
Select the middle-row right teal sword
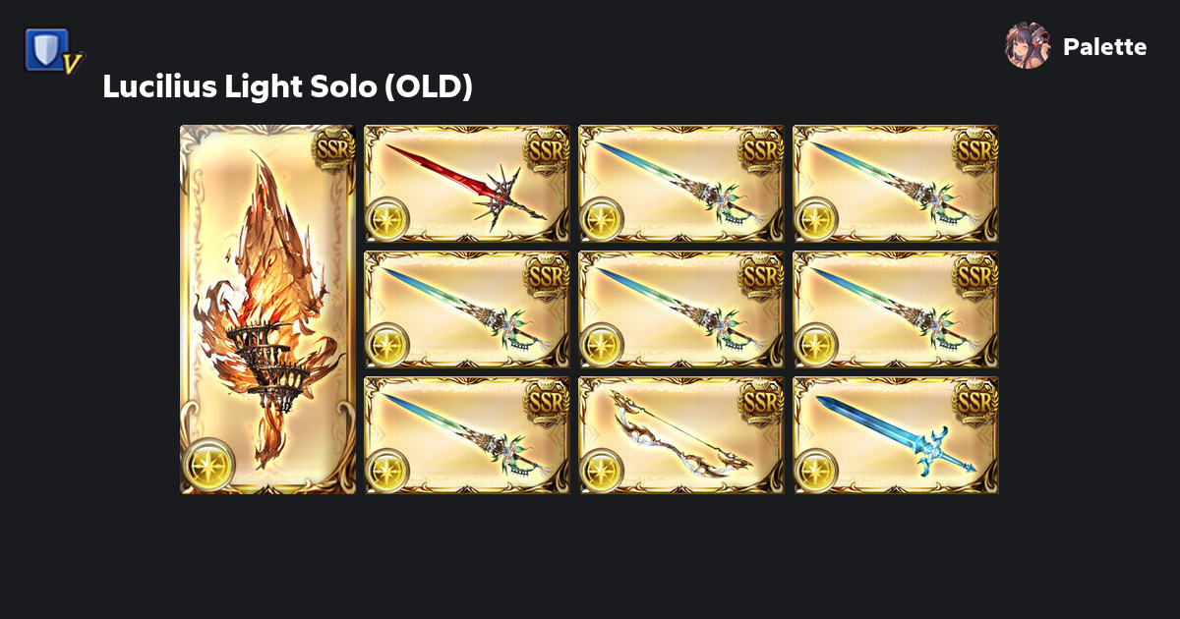click(896, 309)
